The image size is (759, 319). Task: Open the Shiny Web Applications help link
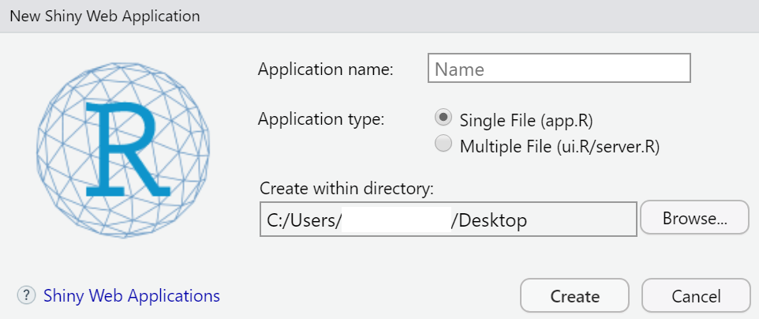(x=132, y=295)
